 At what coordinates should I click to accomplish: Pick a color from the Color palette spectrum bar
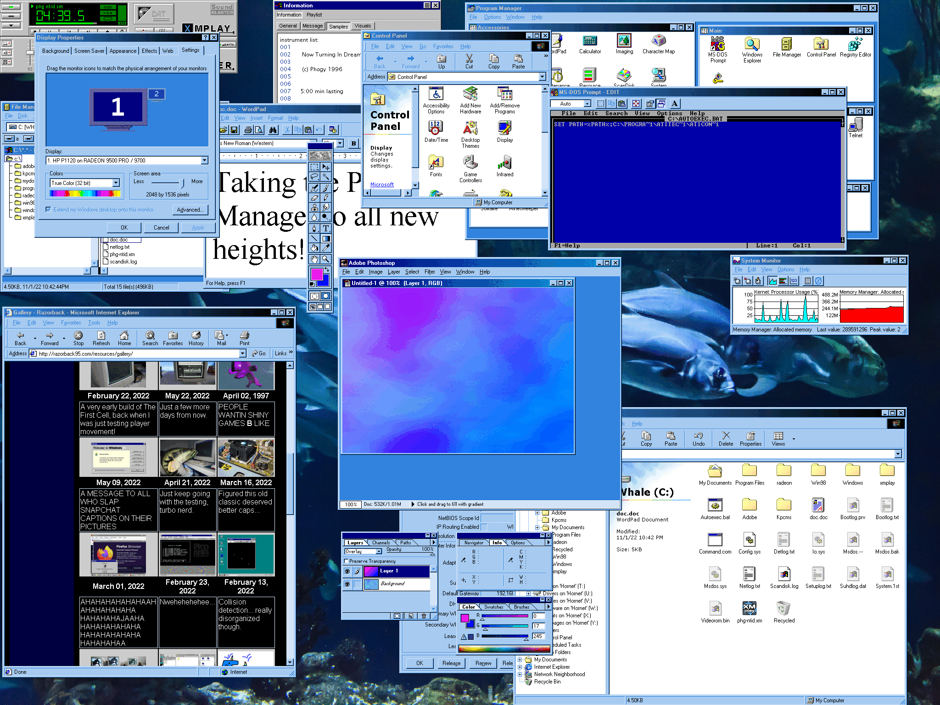pyautogui.click(x=504, y=649)
